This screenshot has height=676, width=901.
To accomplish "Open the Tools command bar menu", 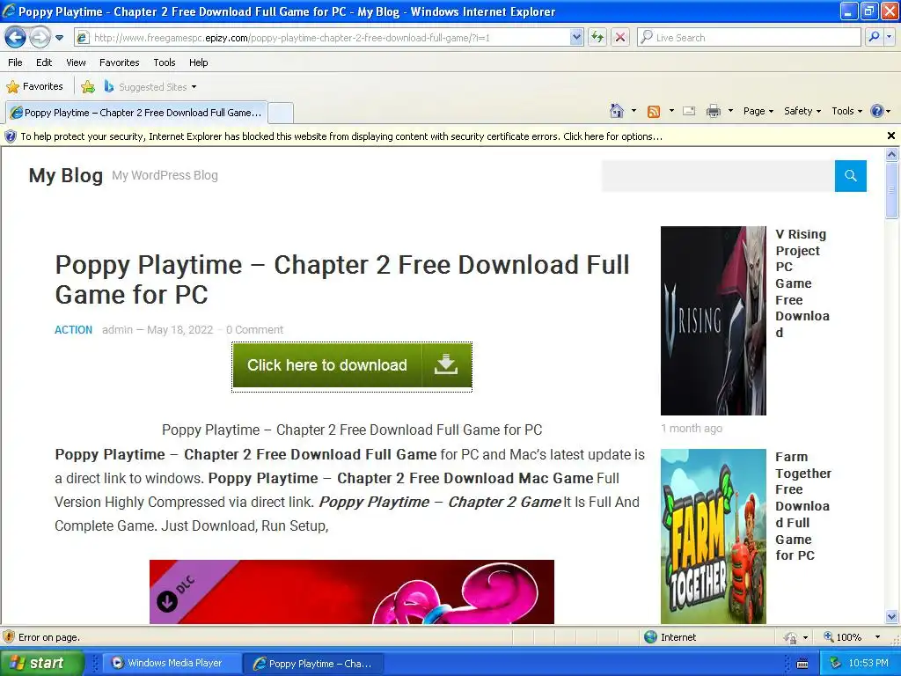I will click(847, 111).
